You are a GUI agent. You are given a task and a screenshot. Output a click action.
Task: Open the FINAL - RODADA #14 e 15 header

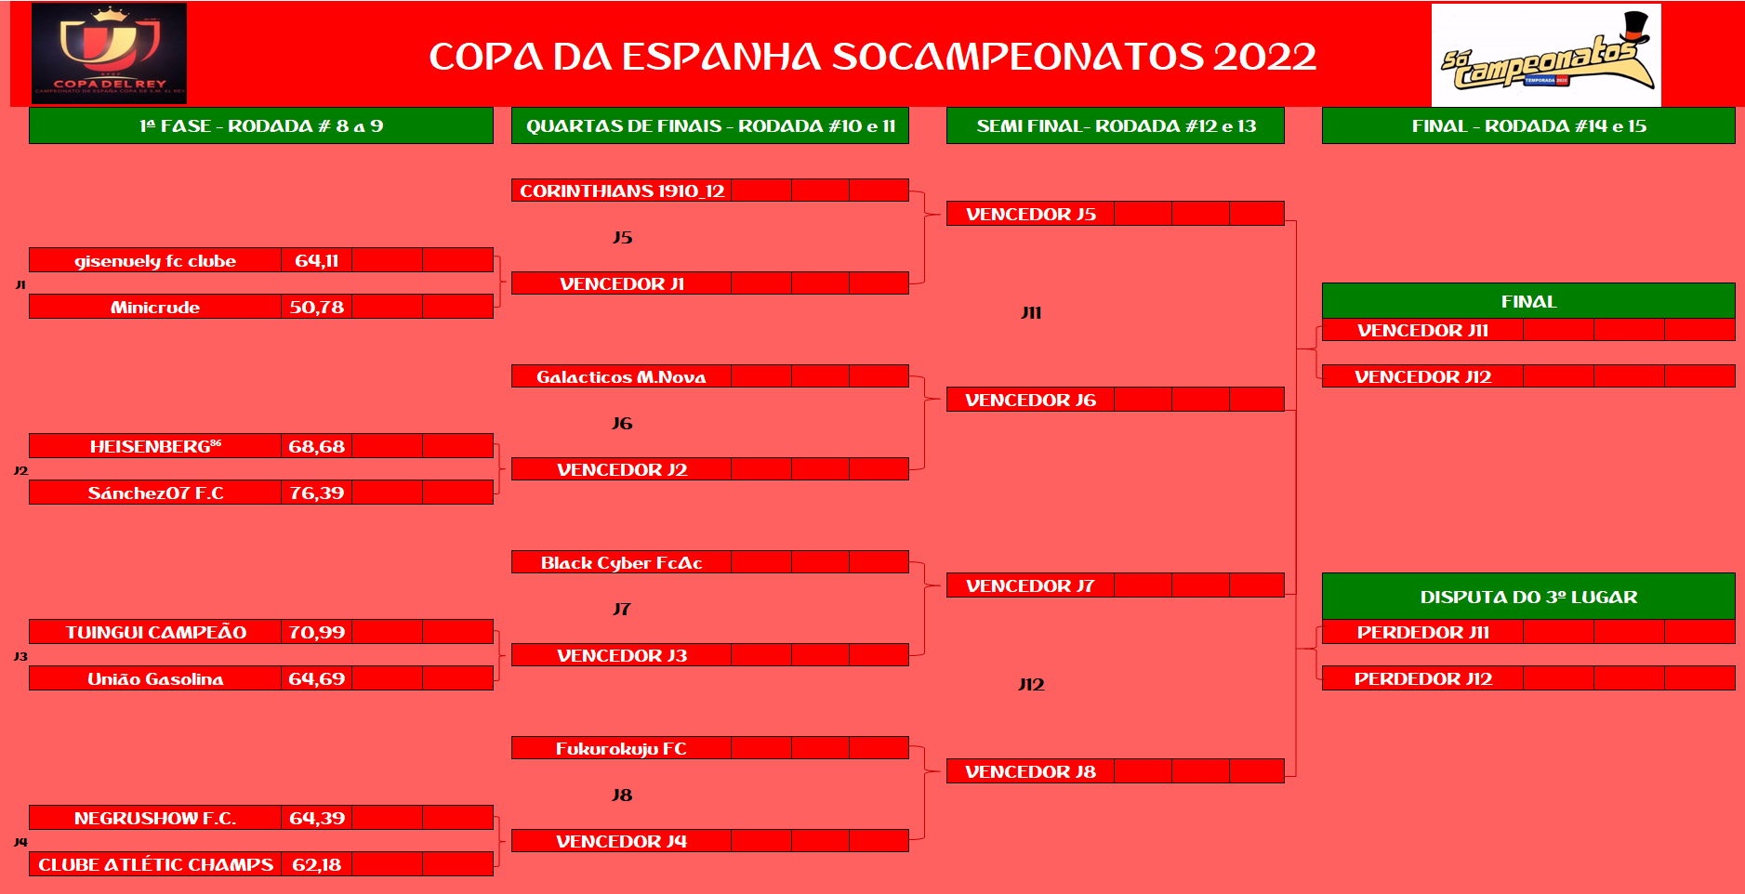click(1527, 125)
